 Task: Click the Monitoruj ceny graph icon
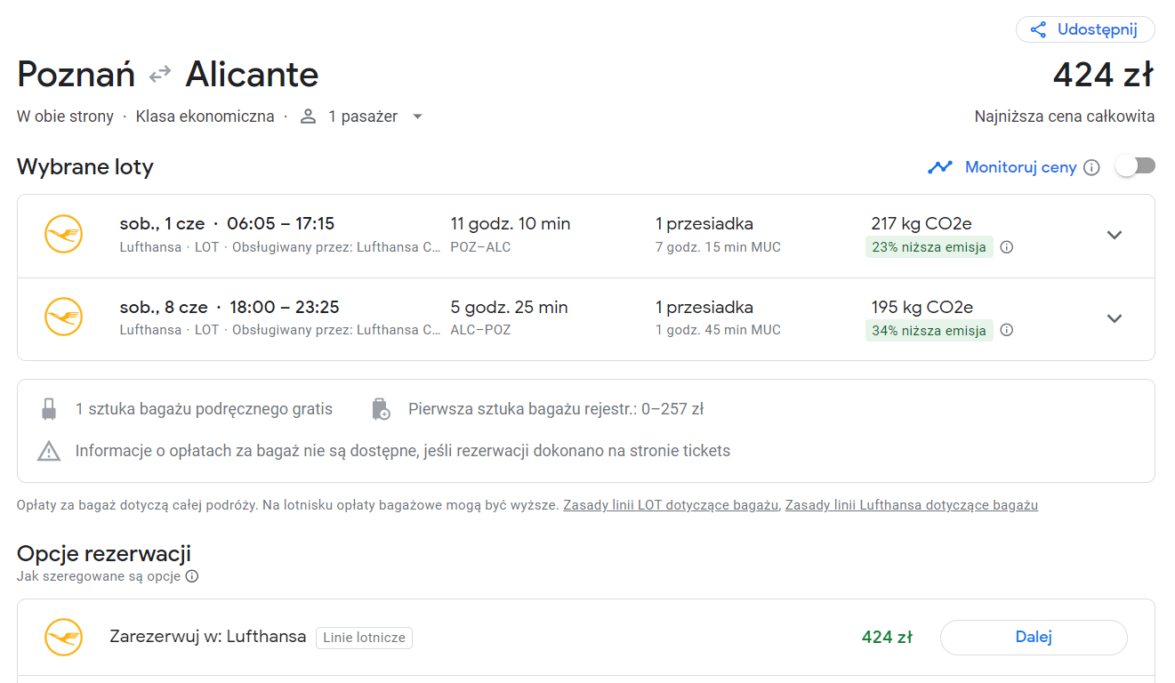(x=940, y=167)
